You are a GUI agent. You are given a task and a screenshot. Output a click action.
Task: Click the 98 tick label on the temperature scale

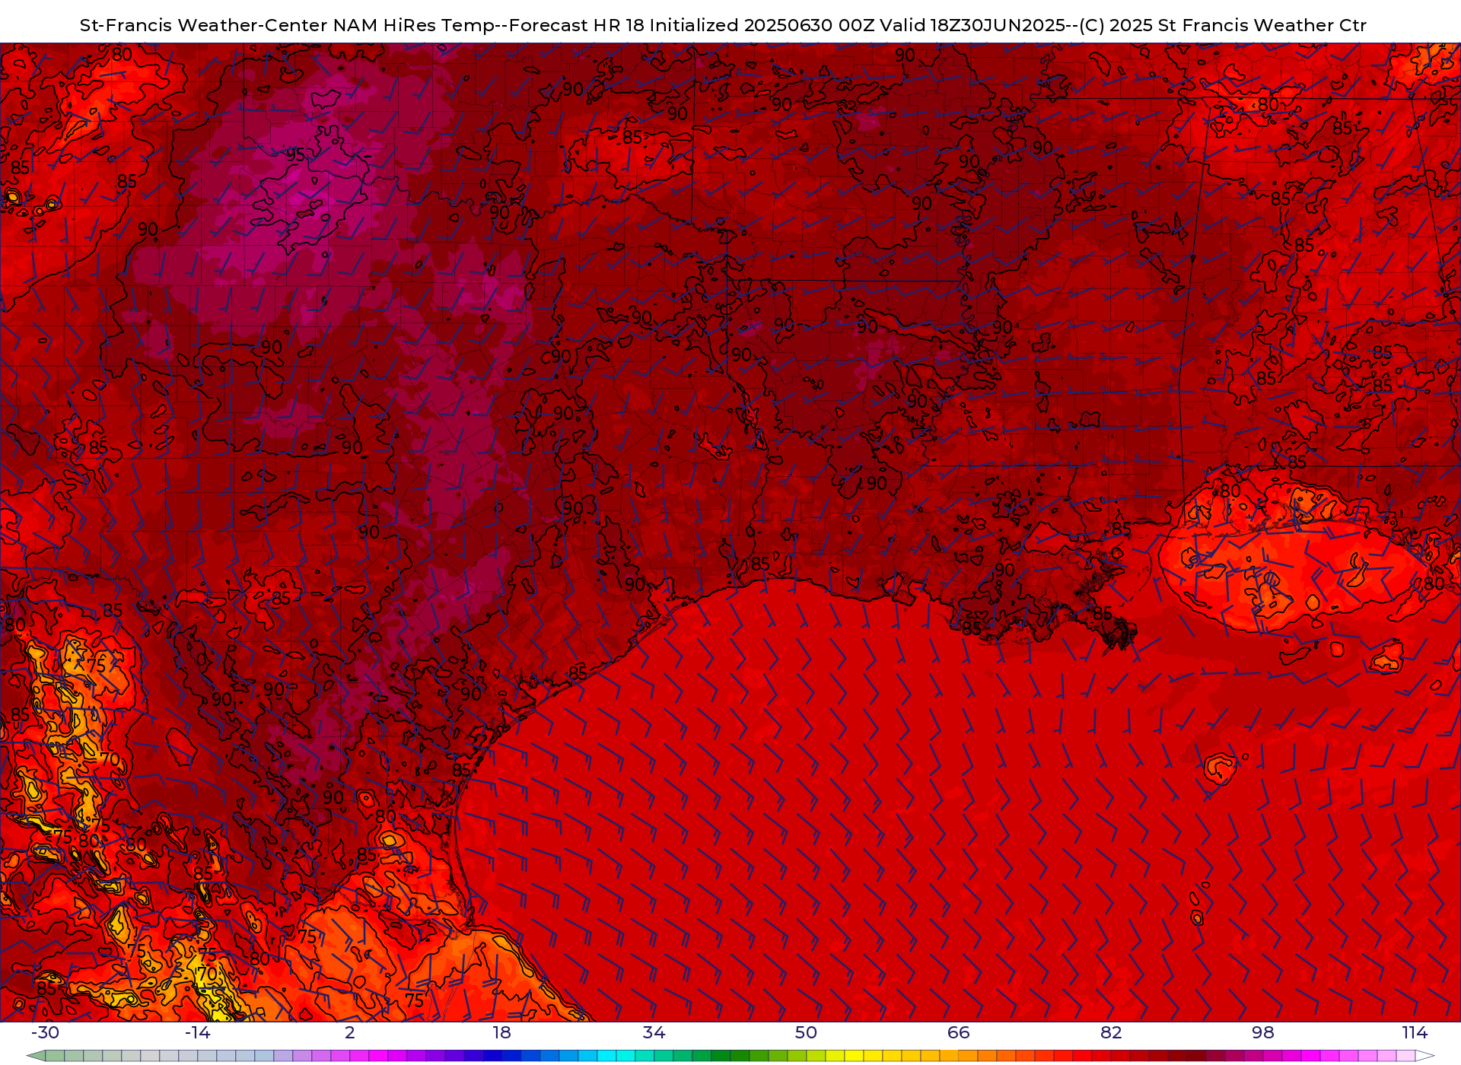tap(1263, 1032)
